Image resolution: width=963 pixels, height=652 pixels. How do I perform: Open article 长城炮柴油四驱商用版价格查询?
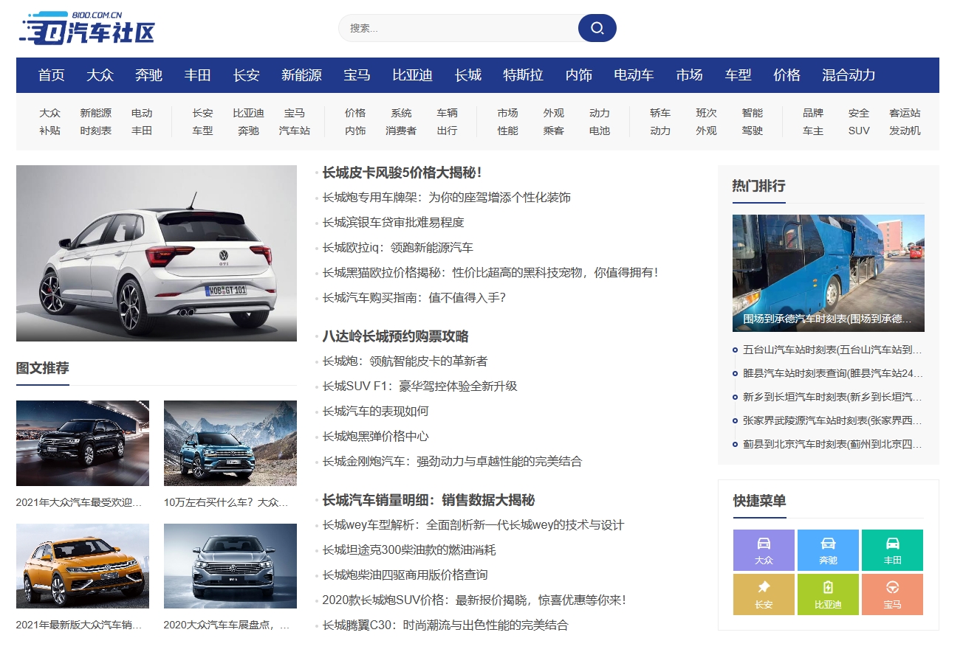405,575
